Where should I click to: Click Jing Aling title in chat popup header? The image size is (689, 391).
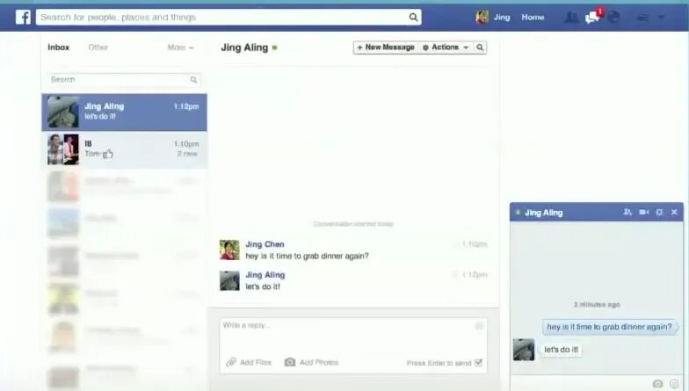[x=543, y=213]
